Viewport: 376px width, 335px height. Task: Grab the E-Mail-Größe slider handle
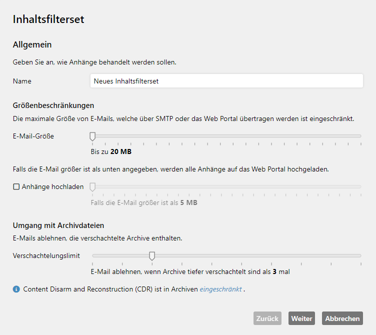point(92,136)
